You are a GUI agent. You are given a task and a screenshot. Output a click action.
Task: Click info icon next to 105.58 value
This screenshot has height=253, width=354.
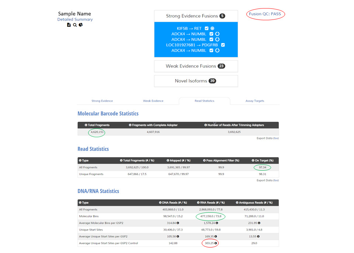[x=178, y=236]
